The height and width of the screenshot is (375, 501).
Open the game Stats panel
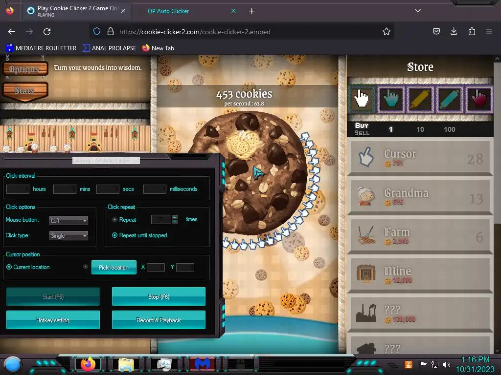pyautogui.click(x=25, y=91)
